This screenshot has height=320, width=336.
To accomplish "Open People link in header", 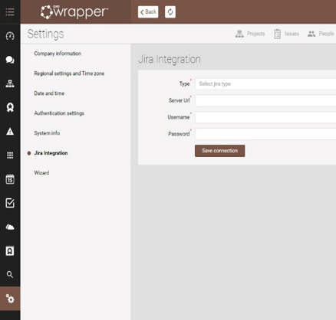I will tap(326, 34).
